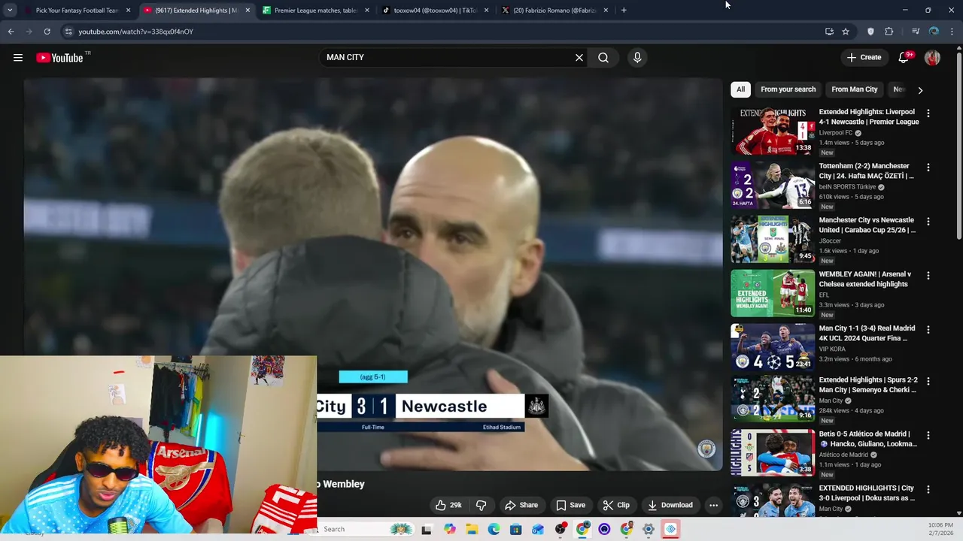
Task: Open Chrome media control icon
Action: click(x=916, y=32)
